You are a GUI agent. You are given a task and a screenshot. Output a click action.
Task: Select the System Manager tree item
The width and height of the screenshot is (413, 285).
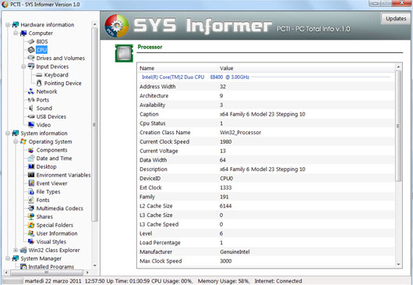pyautogui.click(x=41, y=258)
